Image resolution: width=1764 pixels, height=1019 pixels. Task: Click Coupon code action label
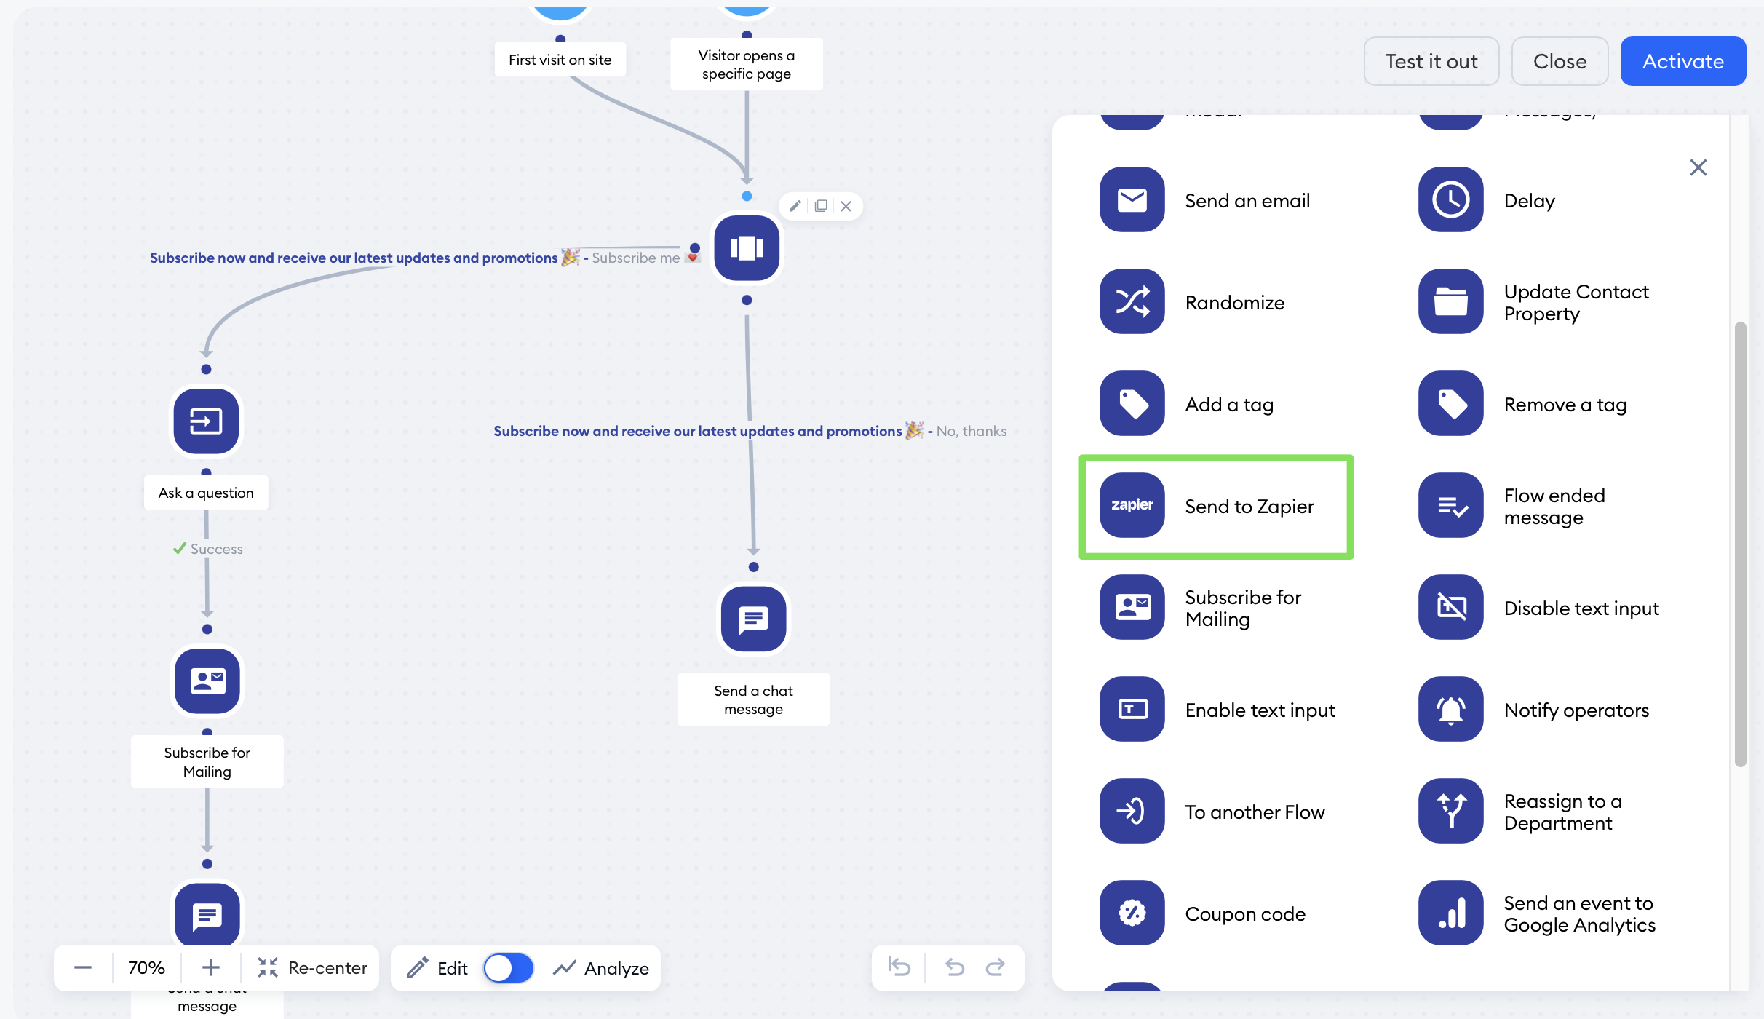click(x=1245, y=914)
